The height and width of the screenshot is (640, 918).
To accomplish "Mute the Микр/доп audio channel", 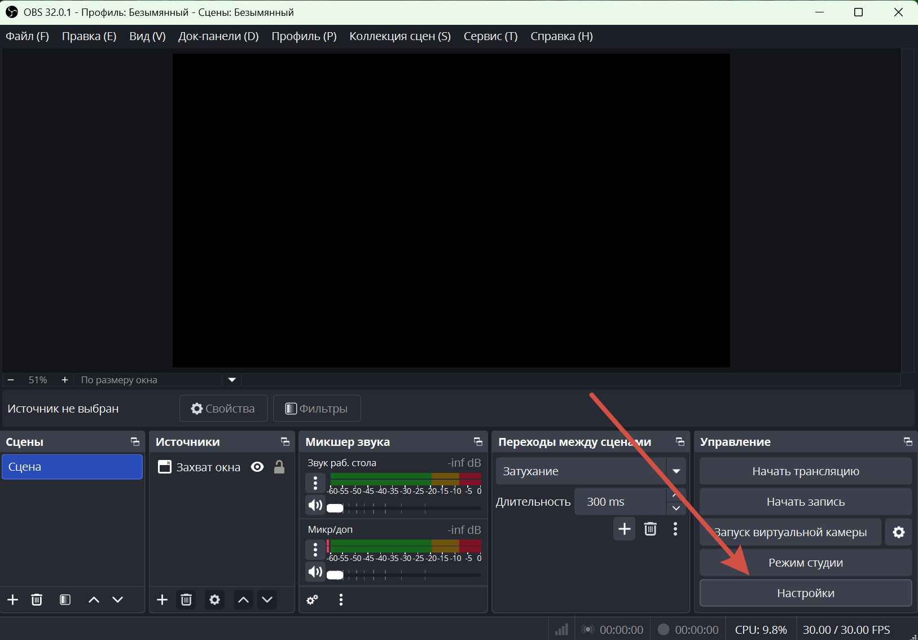I will [x=315, y=572].
